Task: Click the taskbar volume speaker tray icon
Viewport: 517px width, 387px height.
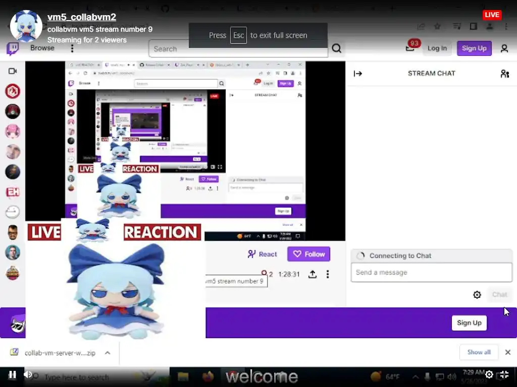Action: (x=452, y=377)
